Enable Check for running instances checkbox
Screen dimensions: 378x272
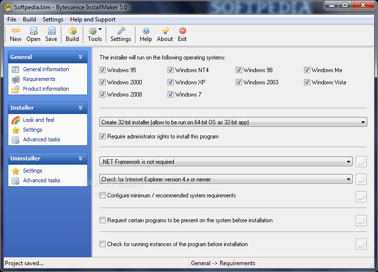[x=102, y=244]
